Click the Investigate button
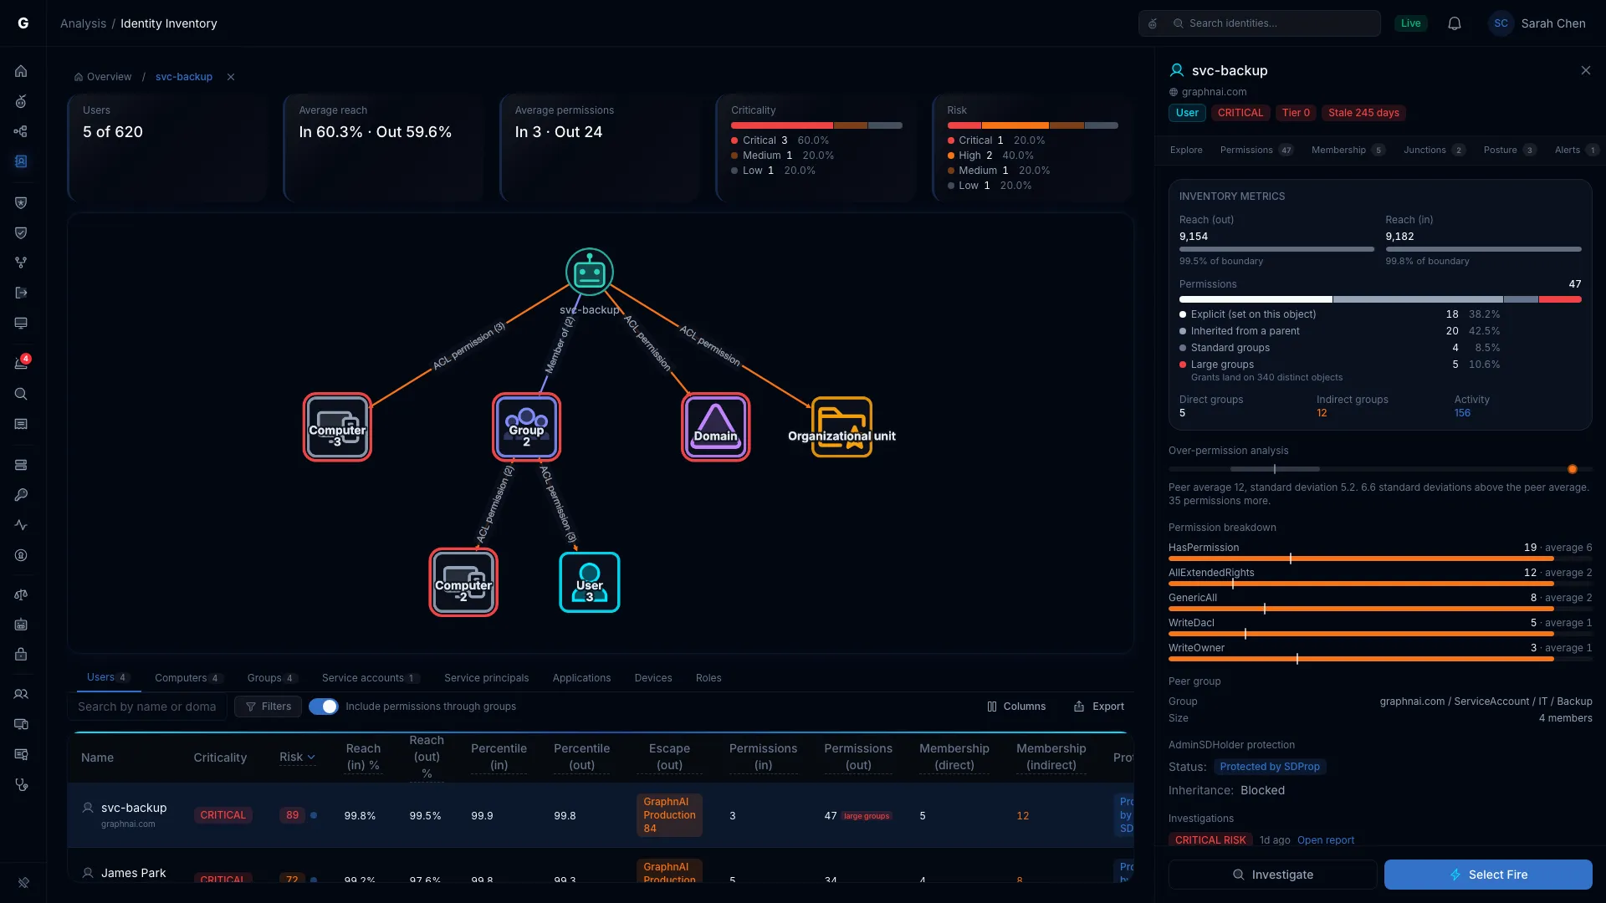Viewport: 1606px width, 903px height. tap(1272, 875)
